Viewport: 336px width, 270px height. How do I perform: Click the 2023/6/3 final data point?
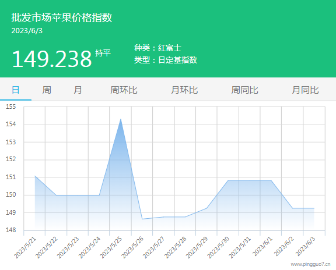[x=314, y=208]
